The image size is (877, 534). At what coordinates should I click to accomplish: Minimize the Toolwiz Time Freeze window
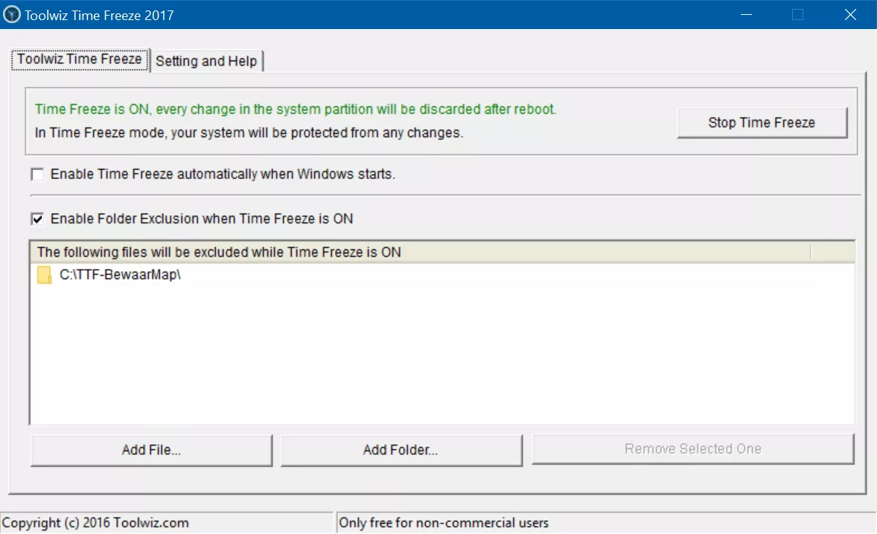[x=746, y=15]
